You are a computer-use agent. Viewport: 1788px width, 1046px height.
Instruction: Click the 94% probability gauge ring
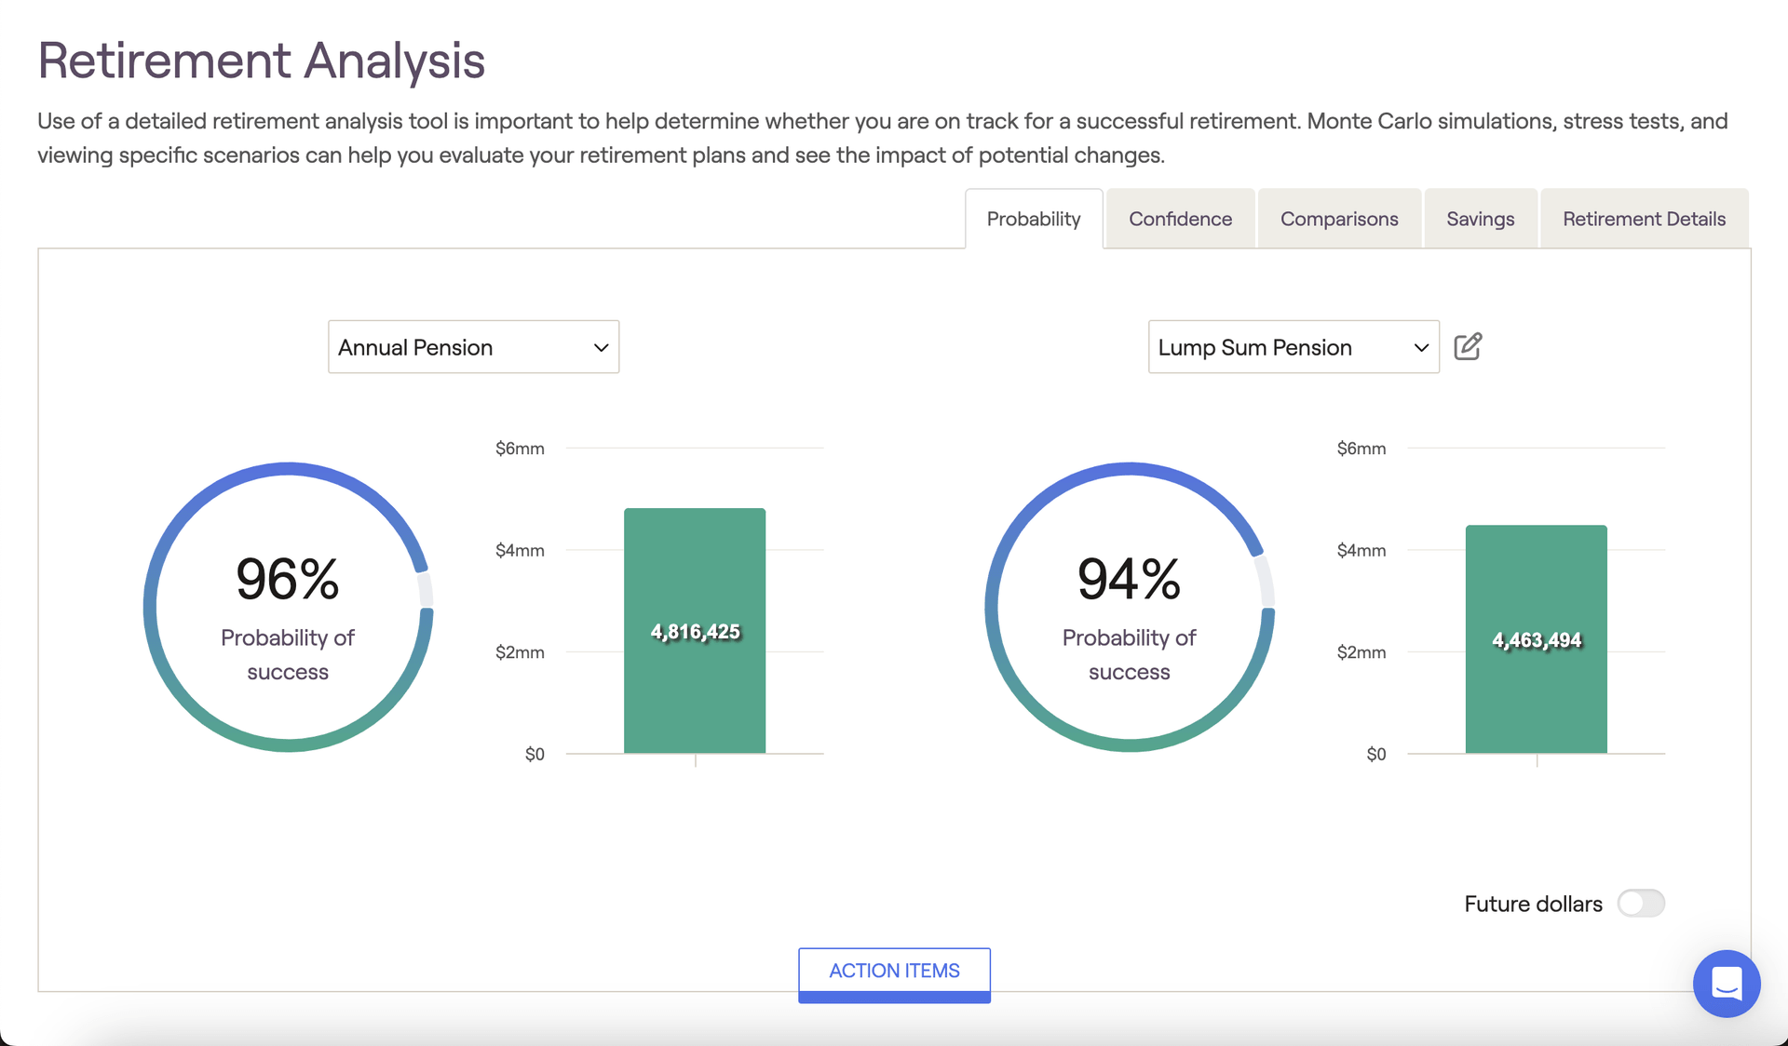tap(1130, 607)
